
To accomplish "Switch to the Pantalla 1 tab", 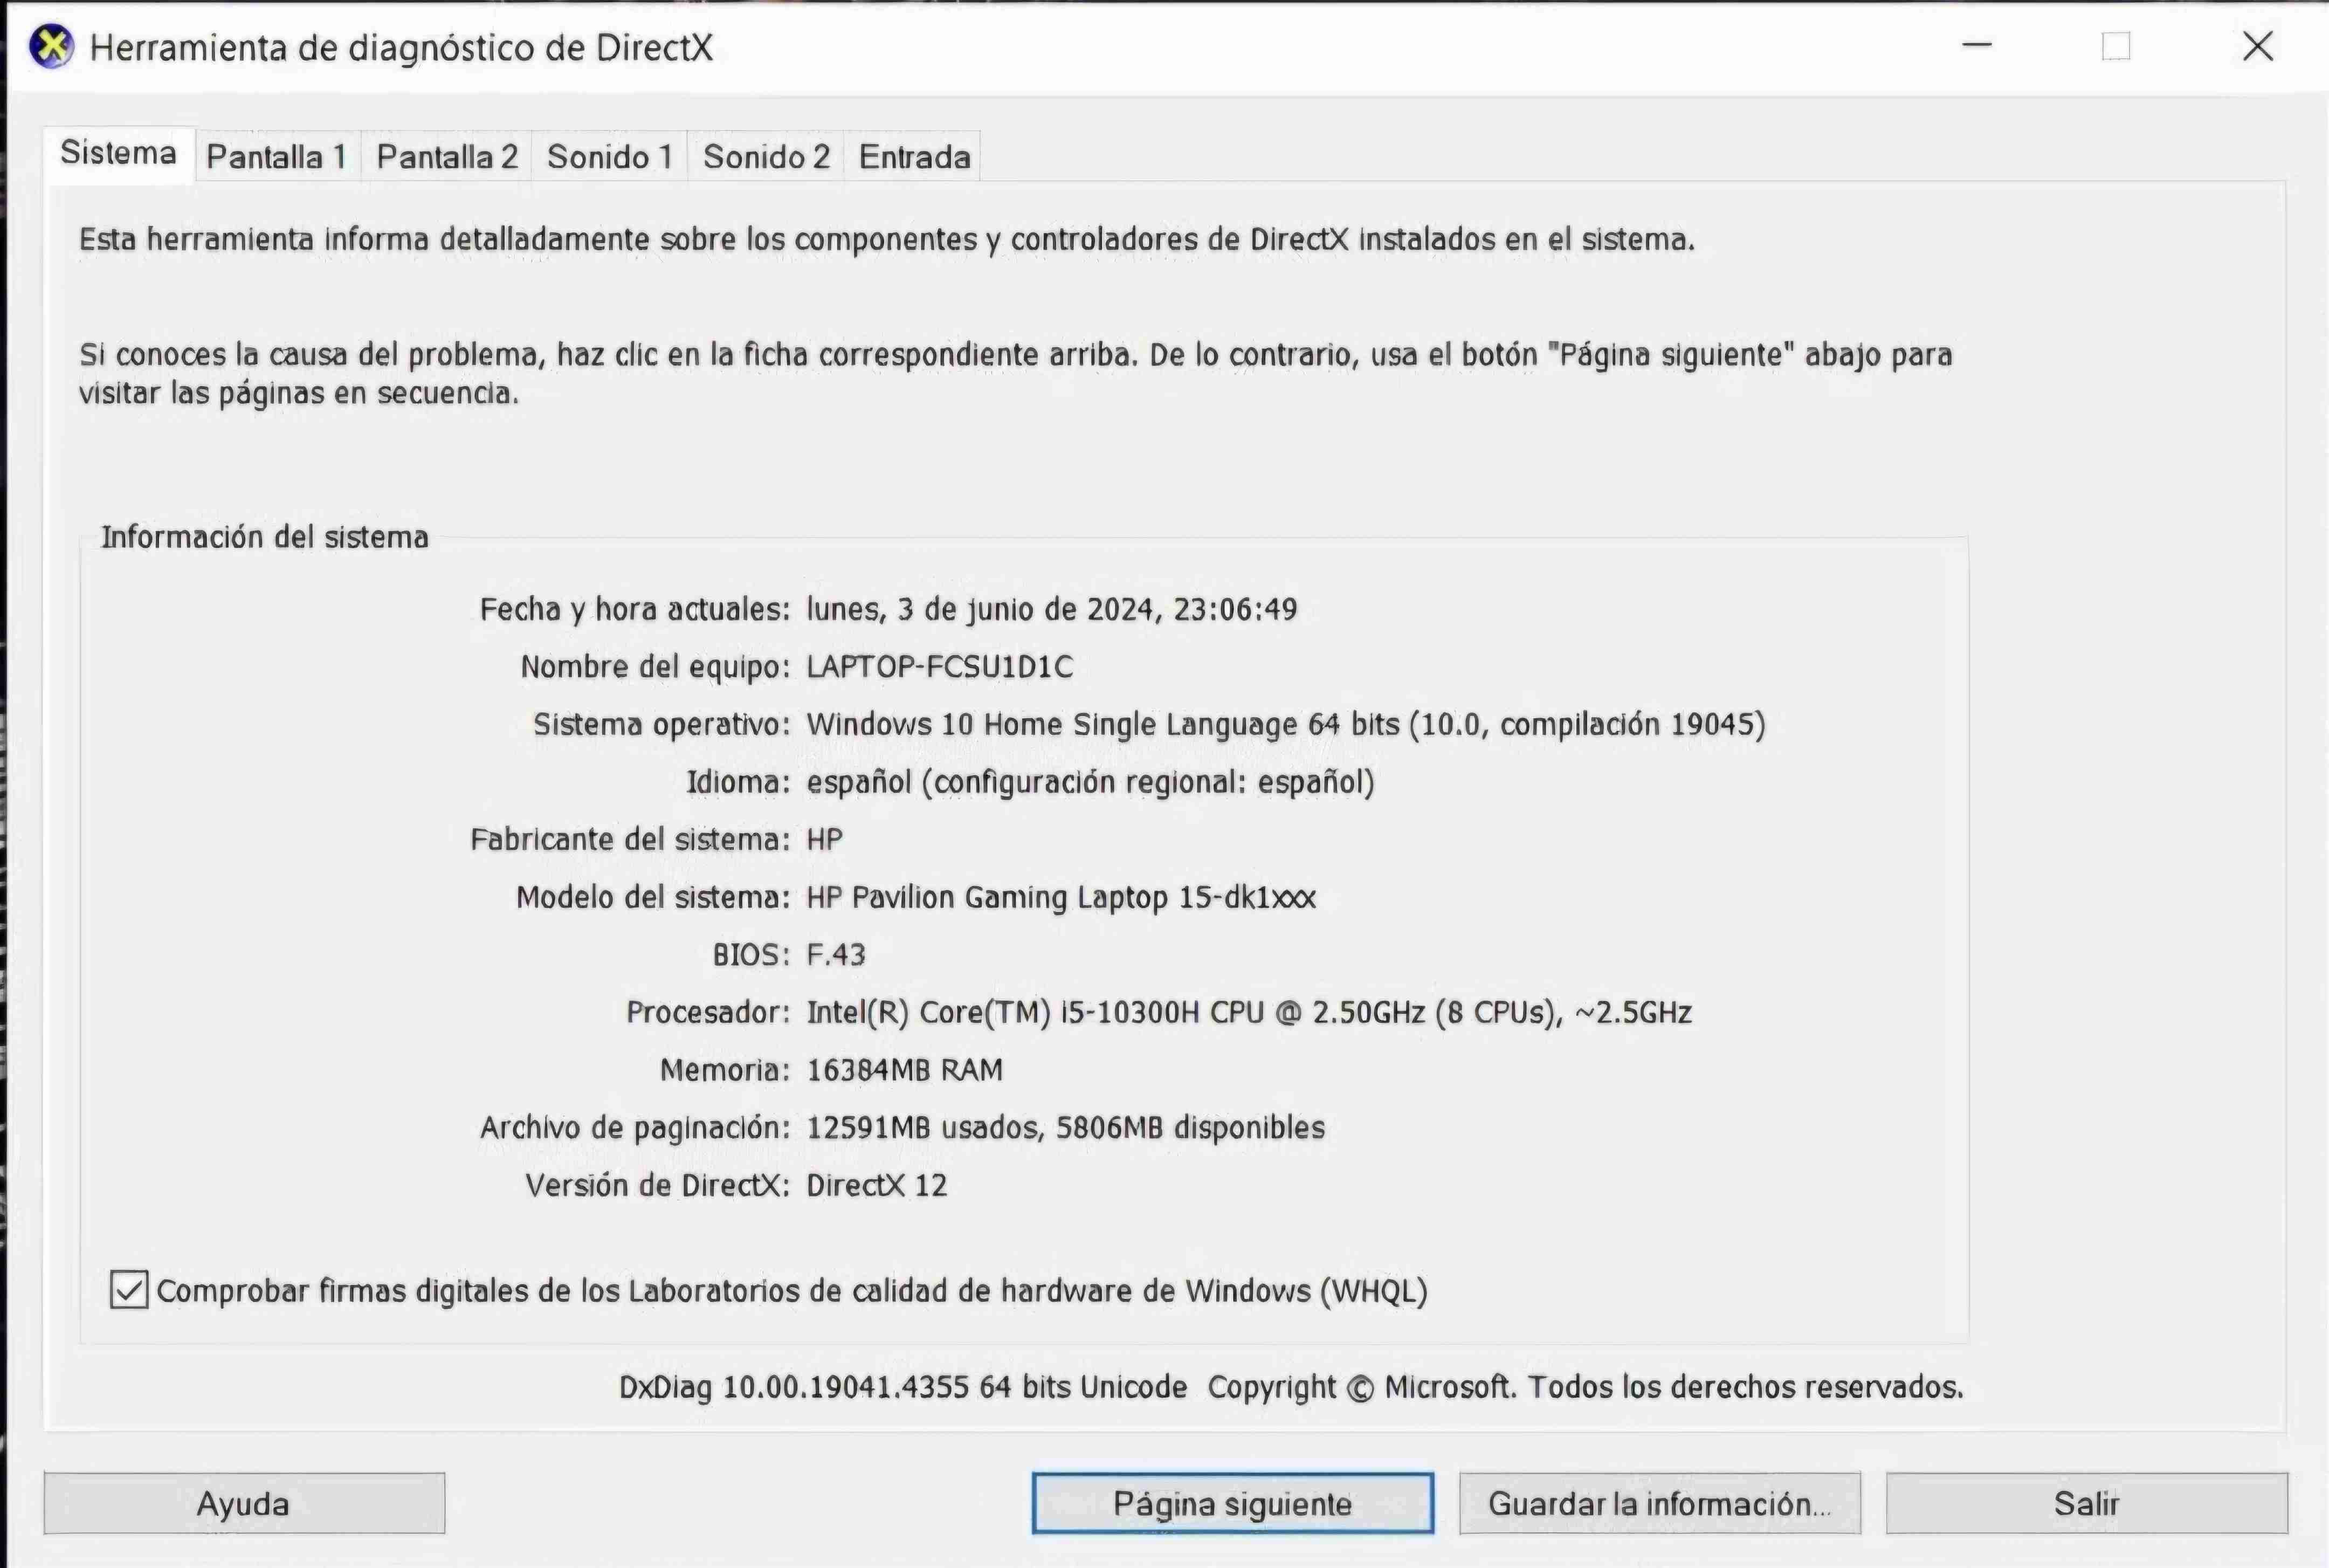I will click(x=276, y=157).
